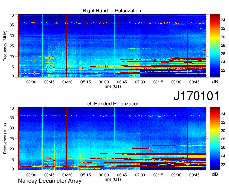
Task: Click the 15 MHz tick of the Right Handed plot
Action: click(x=12, y=67)
